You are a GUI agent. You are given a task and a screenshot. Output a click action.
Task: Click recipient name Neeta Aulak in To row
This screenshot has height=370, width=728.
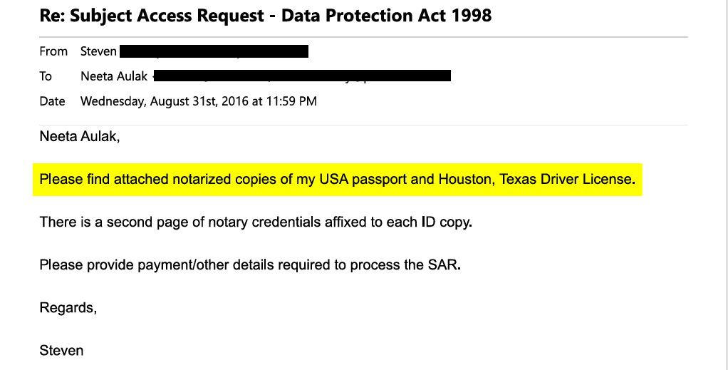(114, 76)
